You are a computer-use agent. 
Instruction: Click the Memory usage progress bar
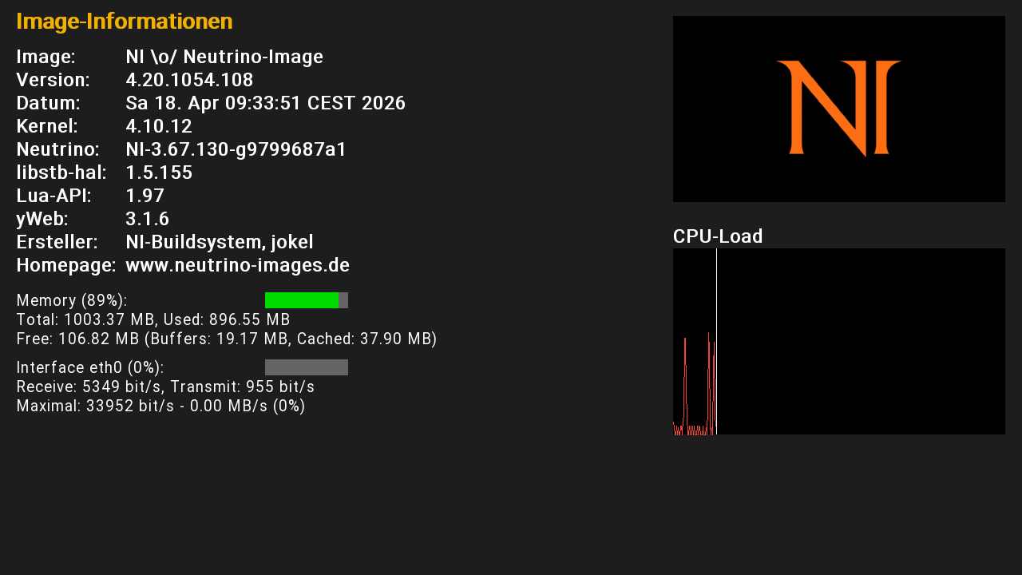pyautogui.click(x=307, y=300)
